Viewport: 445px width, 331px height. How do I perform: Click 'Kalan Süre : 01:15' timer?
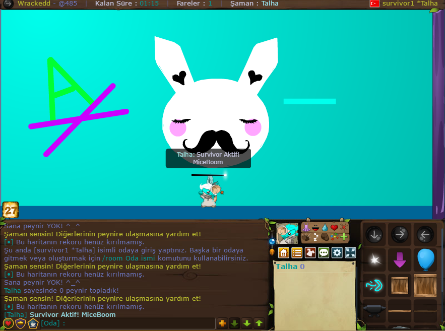127,4
